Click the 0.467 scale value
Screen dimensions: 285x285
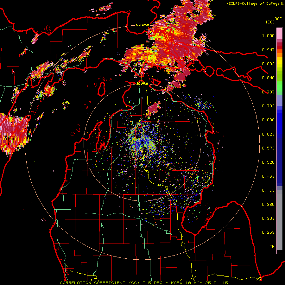[x=268, y=176]
